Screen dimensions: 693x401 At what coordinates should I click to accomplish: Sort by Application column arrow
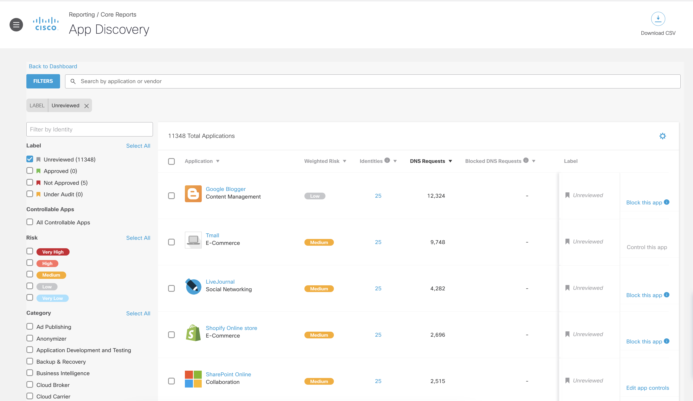pos(218,161)
